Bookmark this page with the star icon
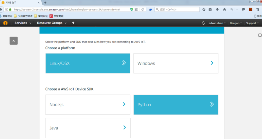This screenshot has width=262, height=139. point(204,10)
